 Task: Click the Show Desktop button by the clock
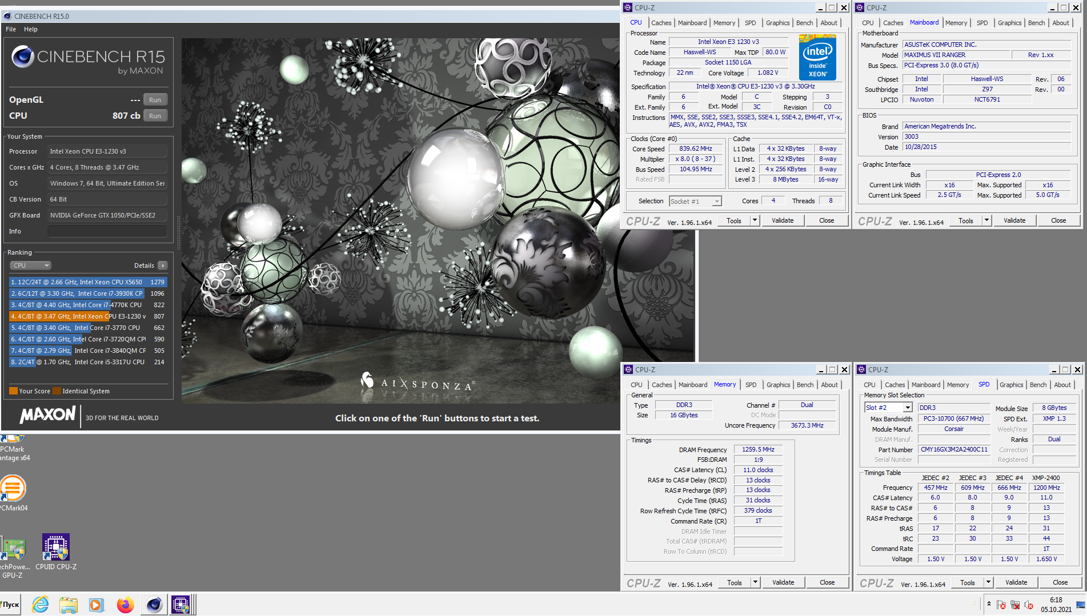(x=1081, y=605)
